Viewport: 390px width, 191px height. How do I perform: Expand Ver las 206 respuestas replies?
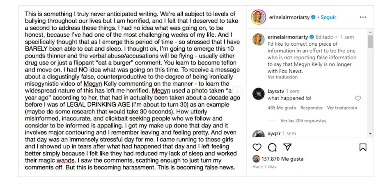(303, 121)
